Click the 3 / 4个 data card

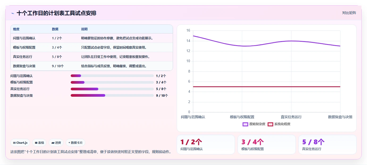pos(267,145)
